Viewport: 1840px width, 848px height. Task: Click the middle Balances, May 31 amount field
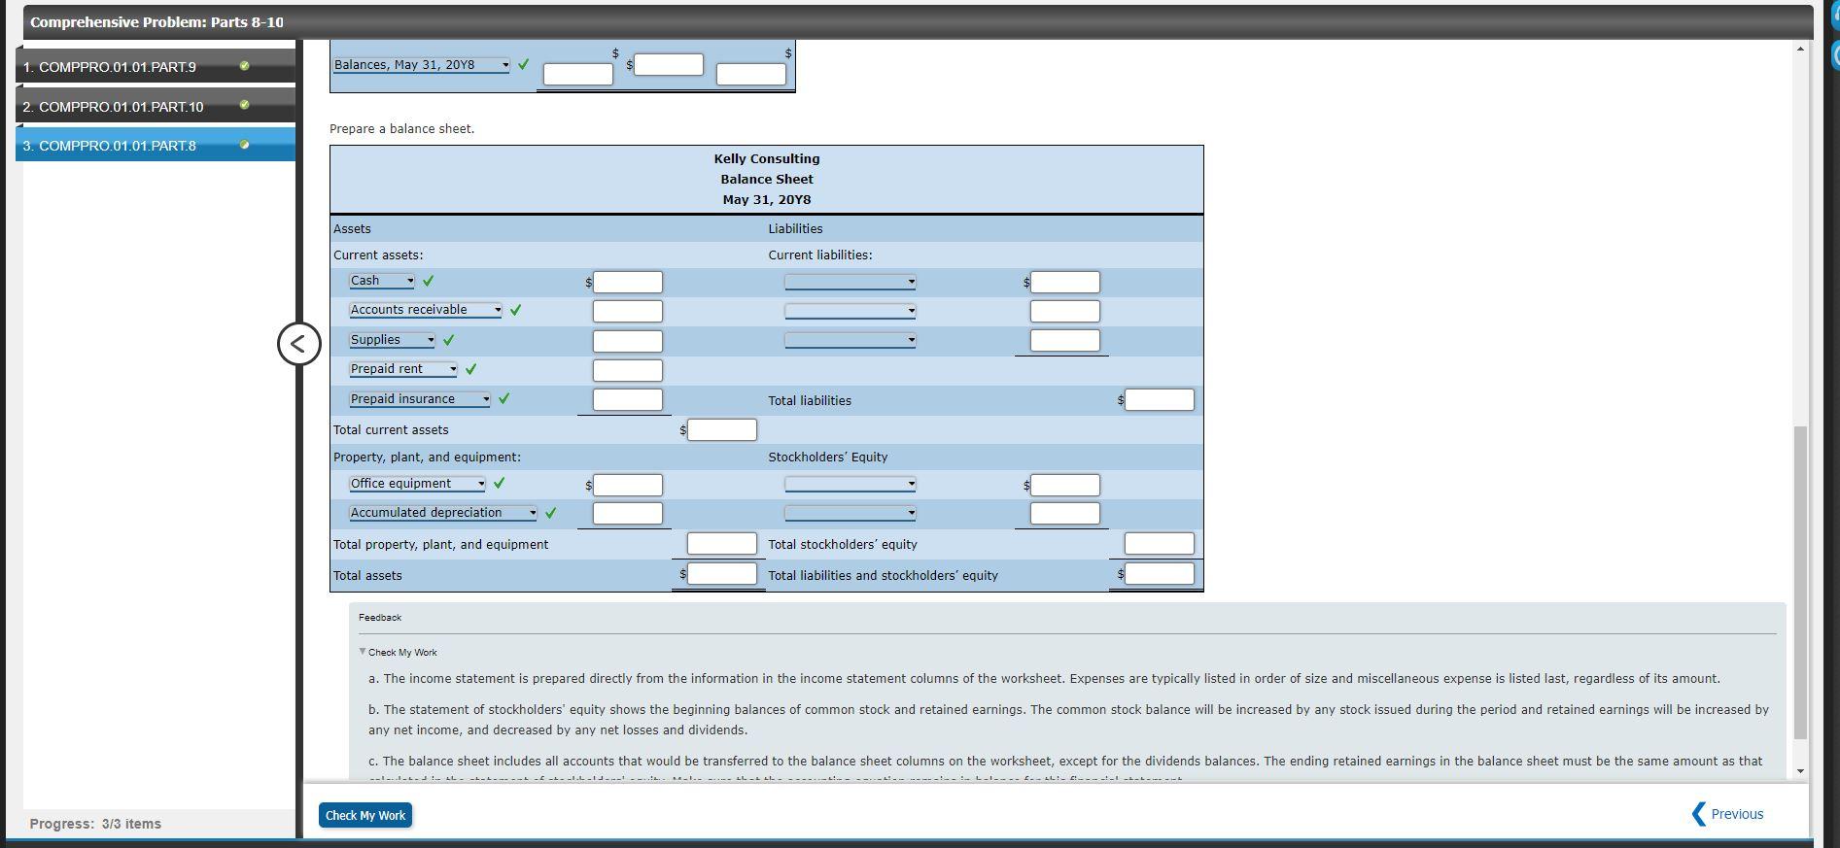click(669, 64)
